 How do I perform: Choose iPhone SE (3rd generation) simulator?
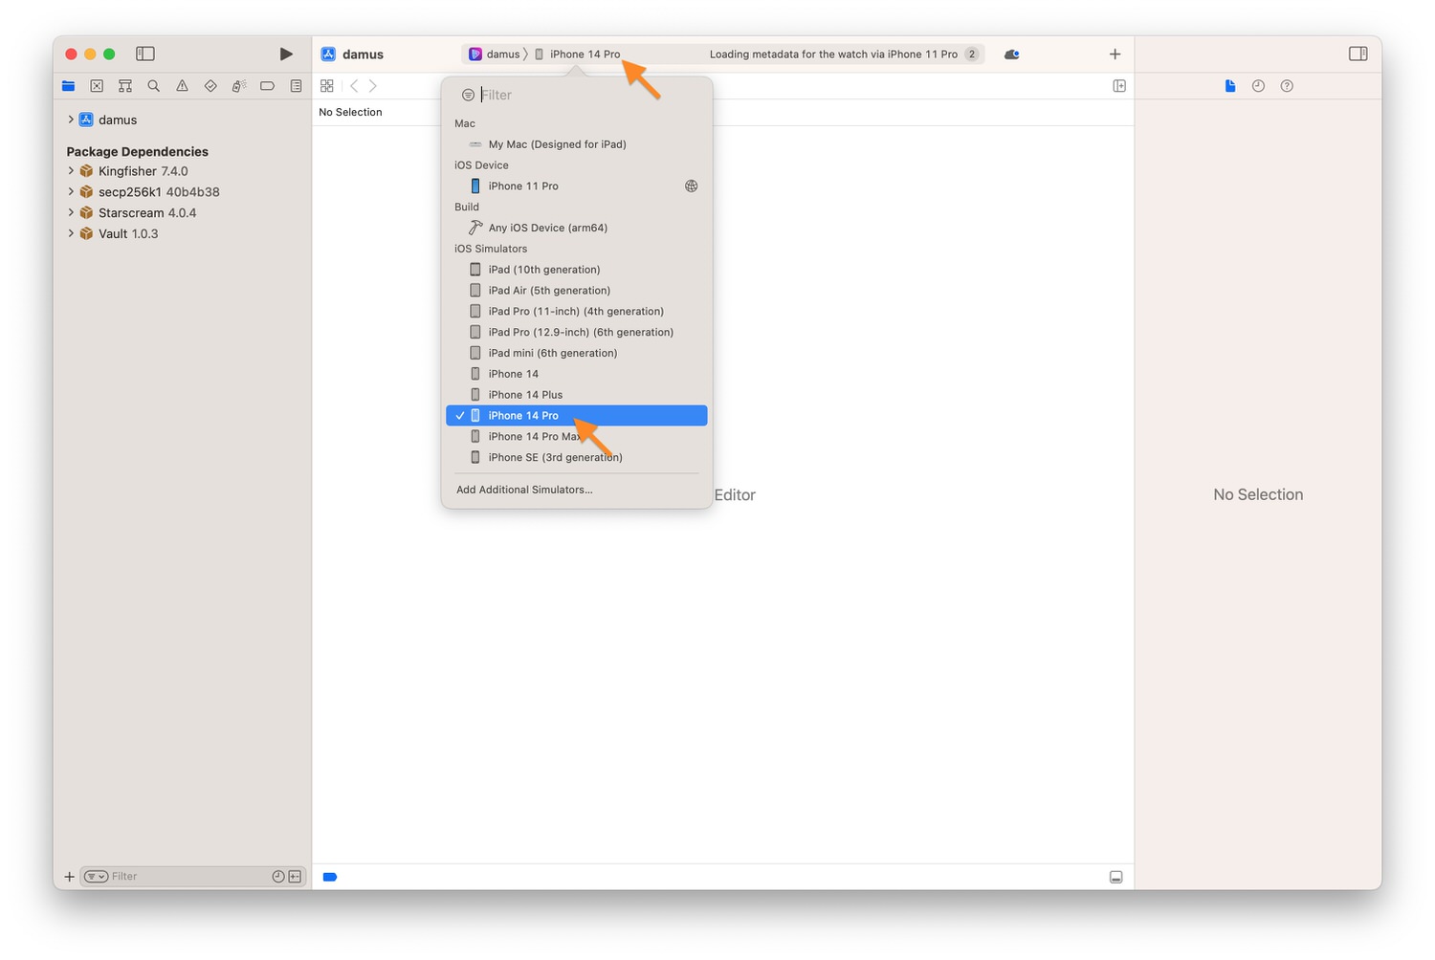pyautogui.click(x=576, y=457)
